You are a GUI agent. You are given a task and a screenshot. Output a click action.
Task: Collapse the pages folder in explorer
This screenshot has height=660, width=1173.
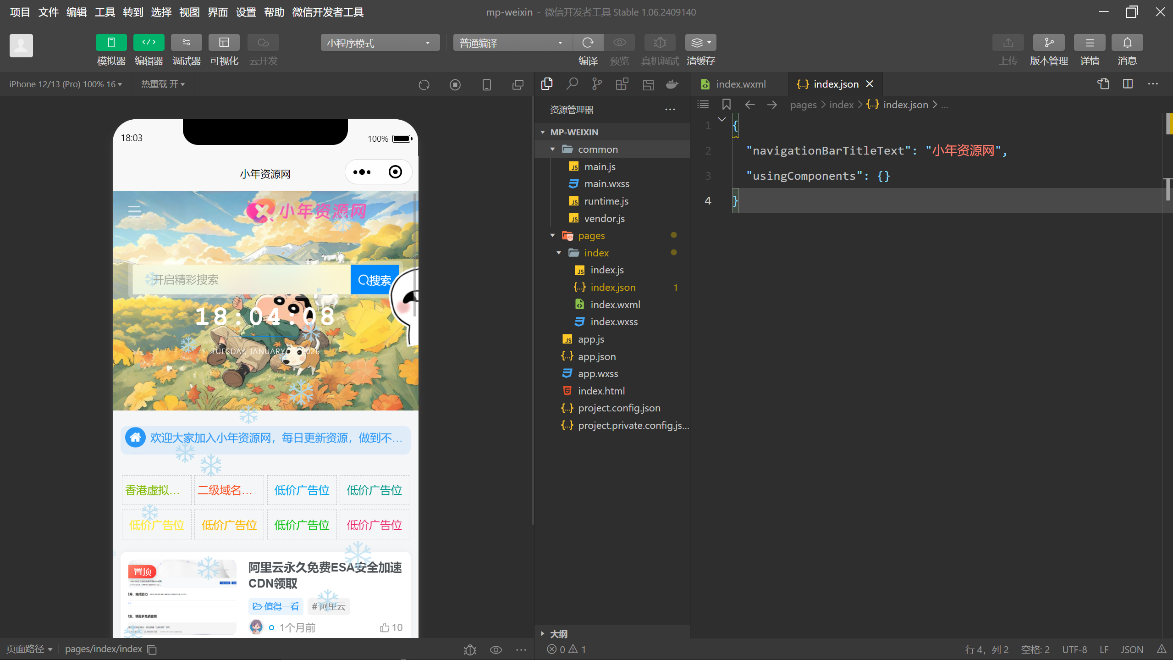coord(552,235)
